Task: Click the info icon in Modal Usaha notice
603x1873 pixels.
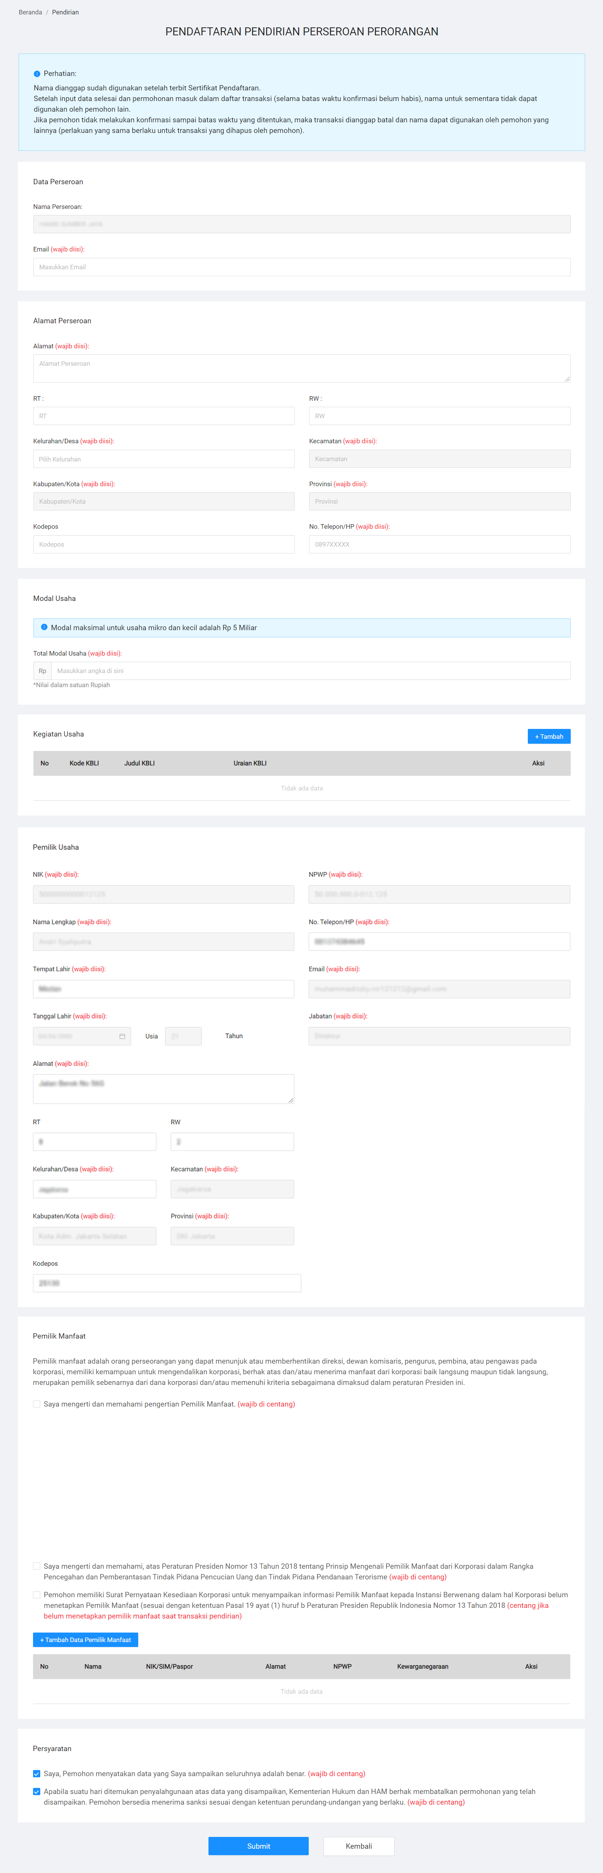Action: (x=44, y=627)
